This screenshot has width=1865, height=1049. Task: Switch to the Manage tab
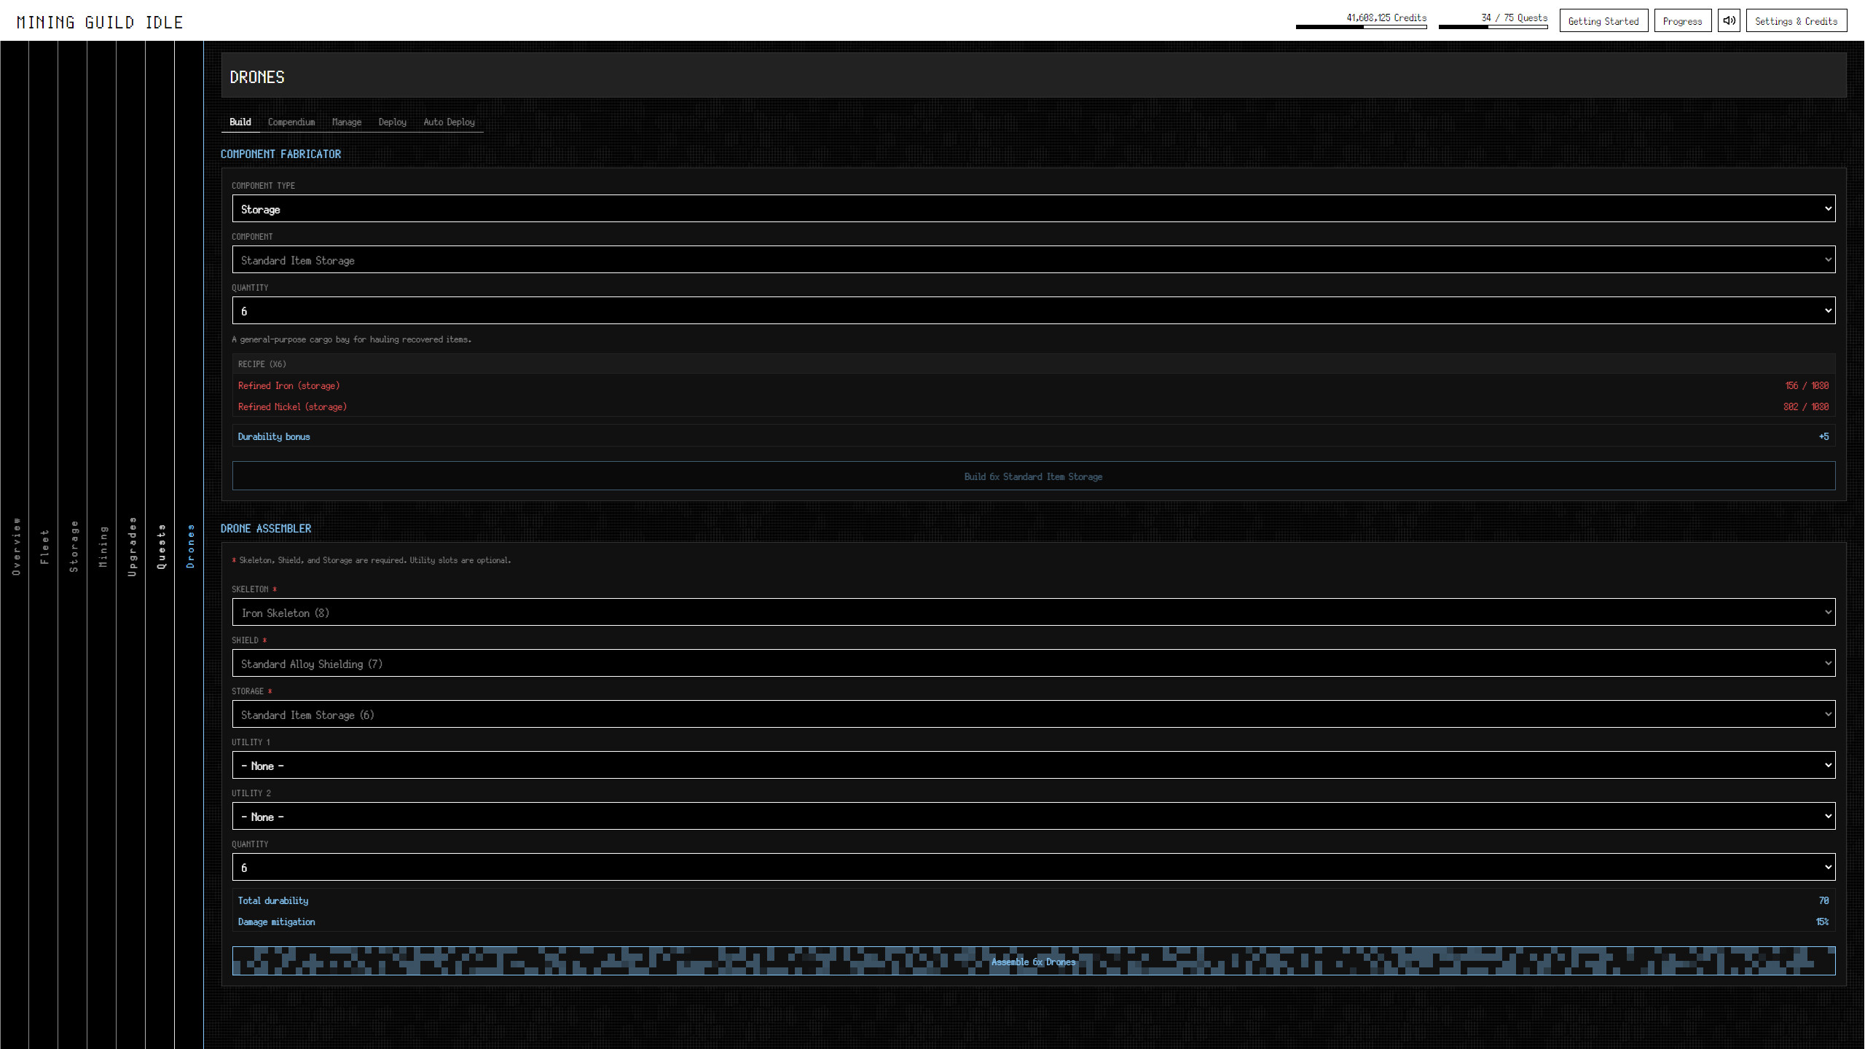(x=346, y=122)
